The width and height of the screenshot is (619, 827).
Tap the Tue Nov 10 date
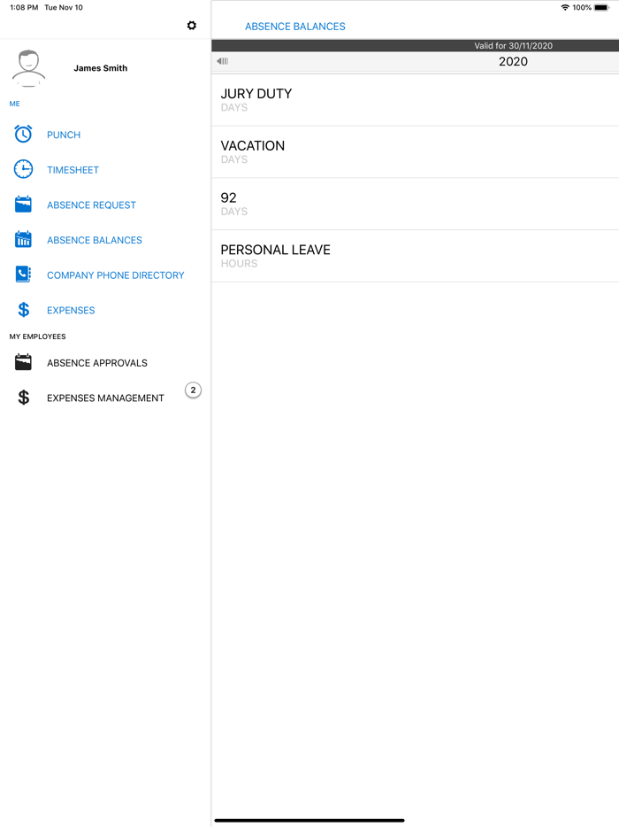click(64, 7)
